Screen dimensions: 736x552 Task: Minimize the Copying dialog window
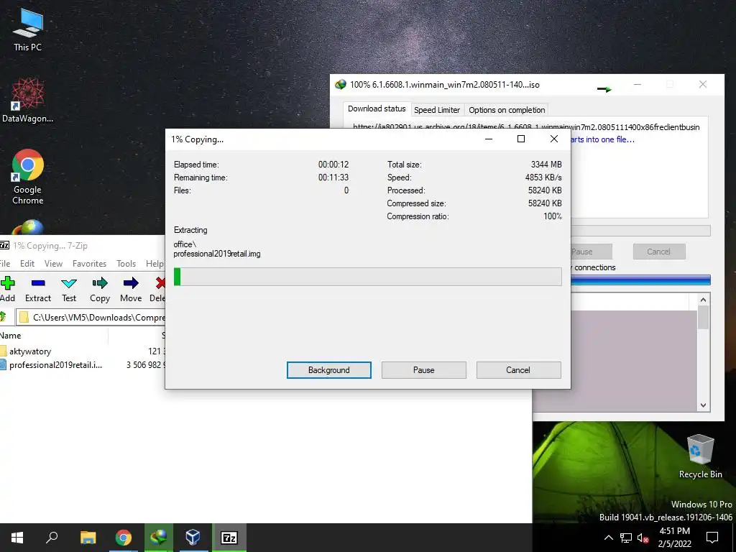point(489,139)
